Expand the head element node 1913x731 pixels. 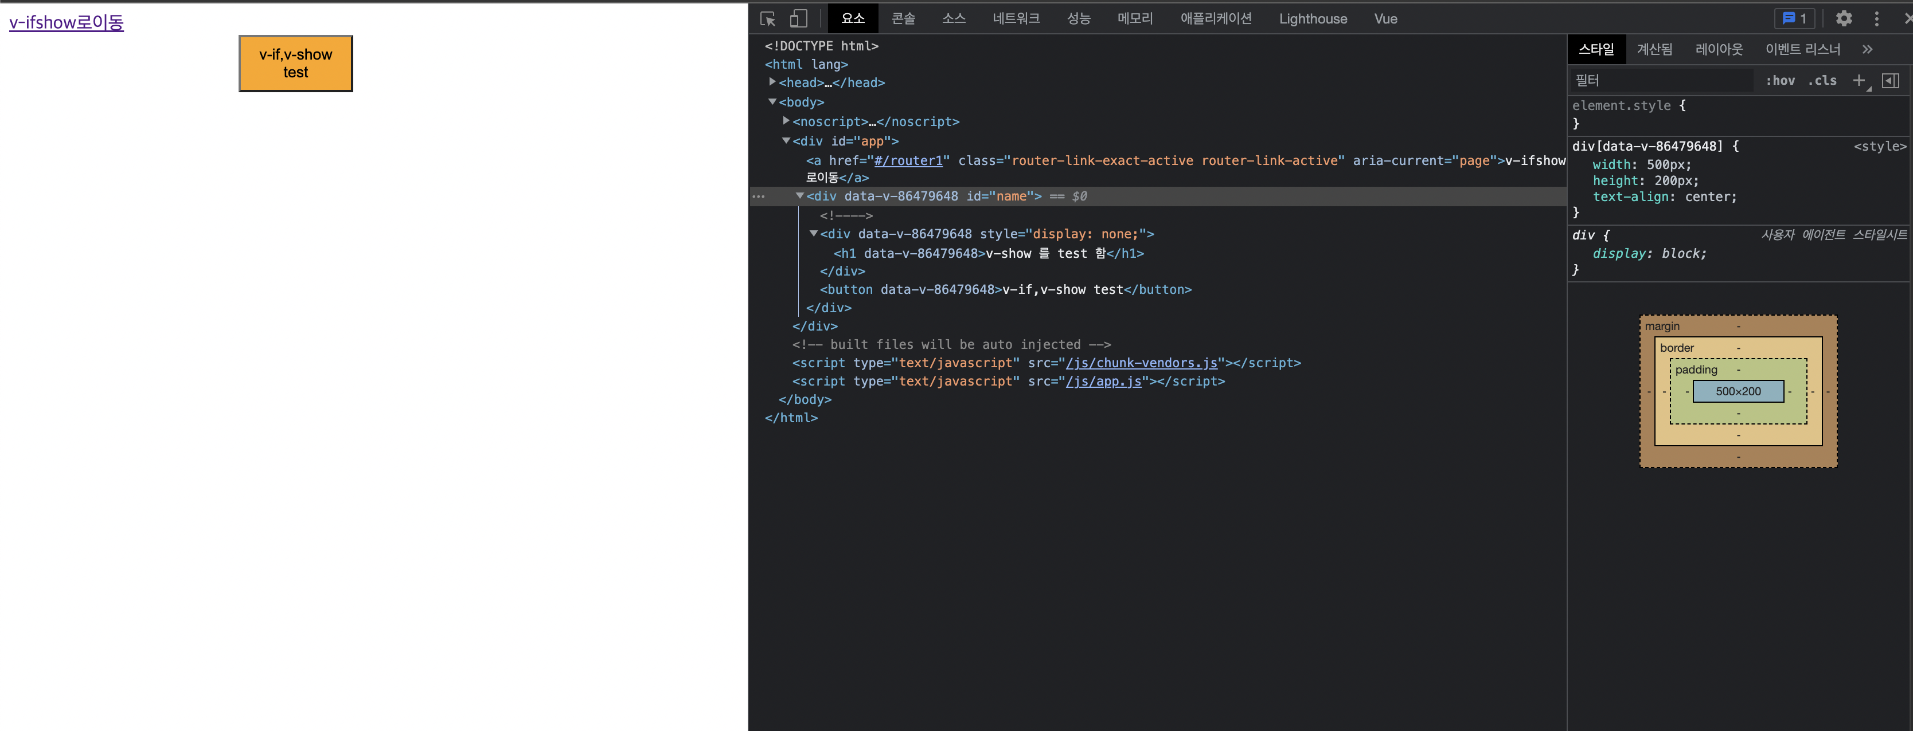click(x=772, y=82)
